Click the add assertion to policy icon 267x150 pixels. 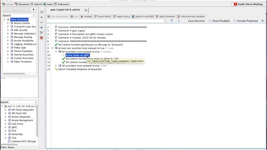click(42, 12)
